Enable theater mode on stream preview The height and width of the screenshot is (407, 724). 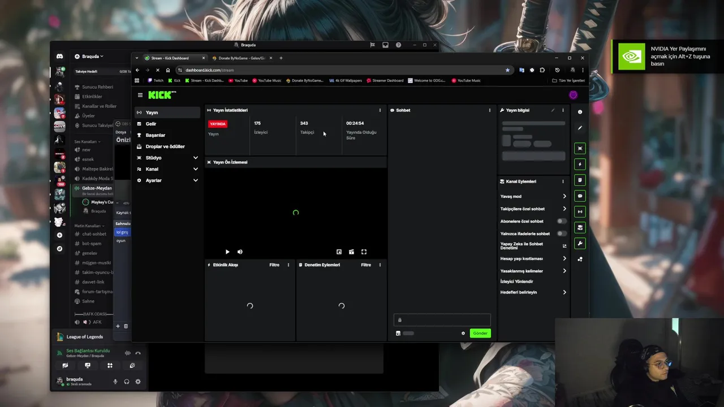pos(351,252)
